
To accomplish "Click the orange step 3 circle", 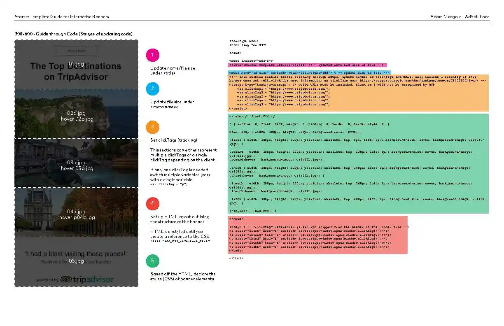I will 153,127.
